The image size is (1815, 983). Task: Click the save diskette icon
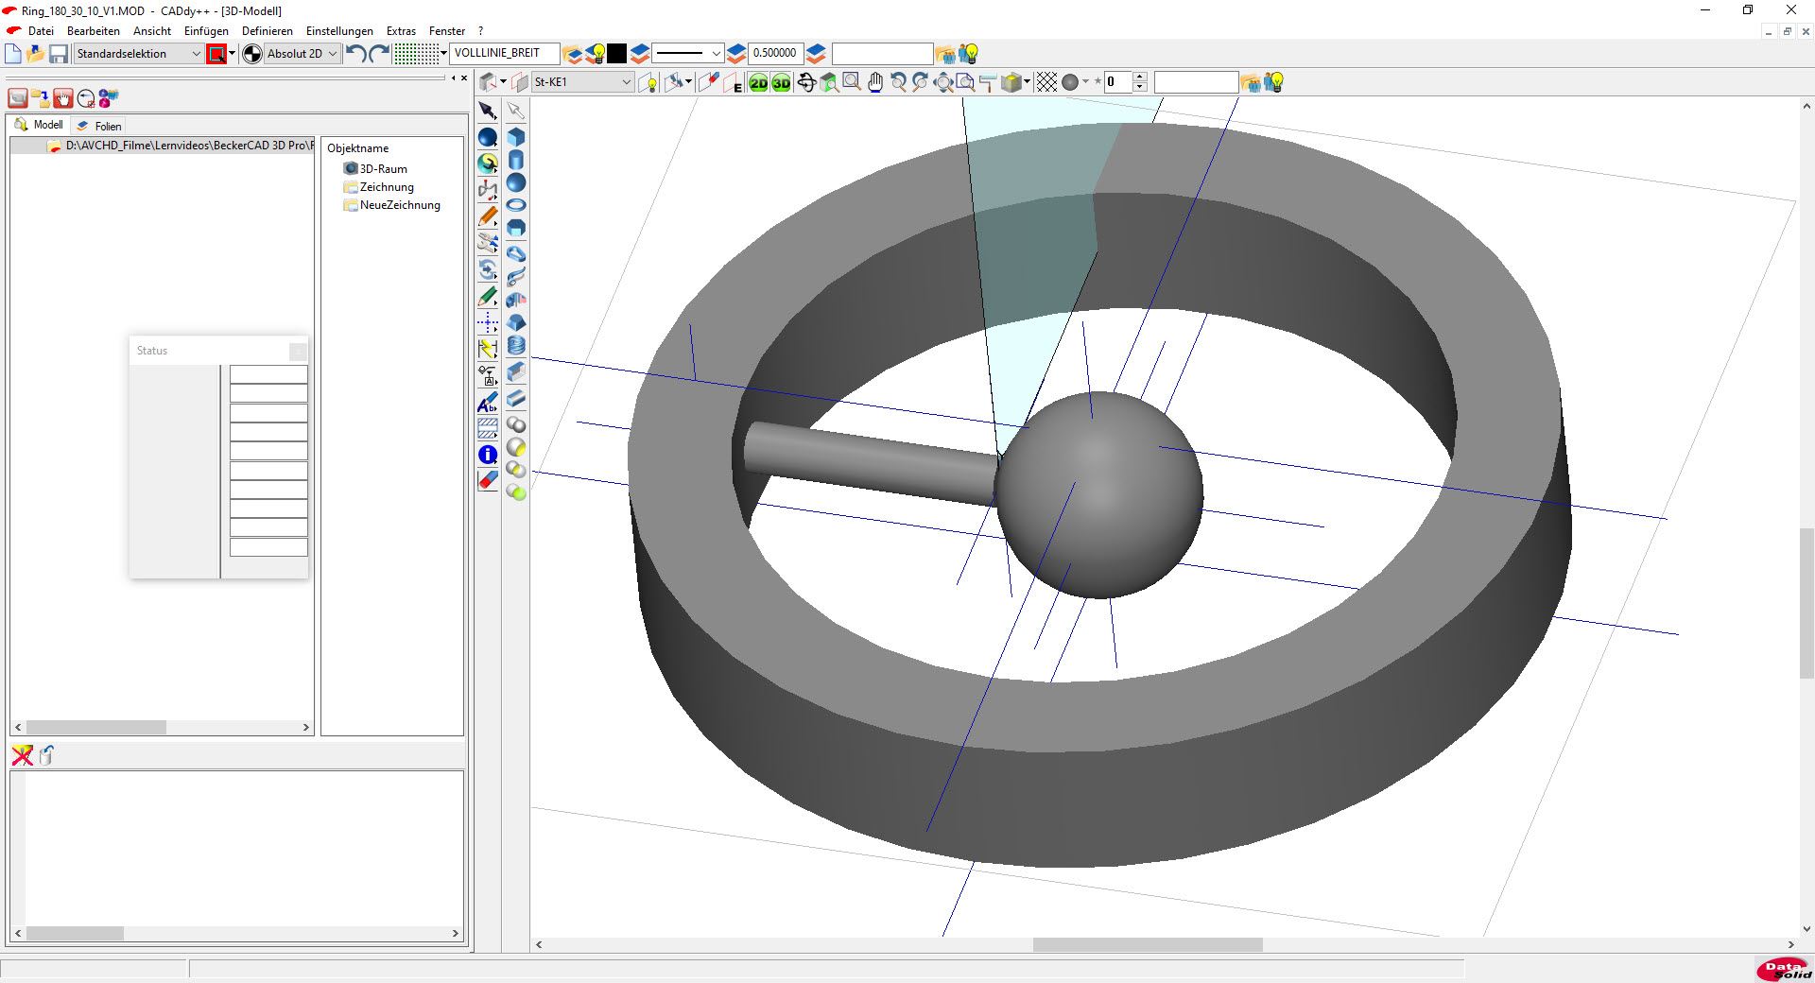(x=59, y=54)
